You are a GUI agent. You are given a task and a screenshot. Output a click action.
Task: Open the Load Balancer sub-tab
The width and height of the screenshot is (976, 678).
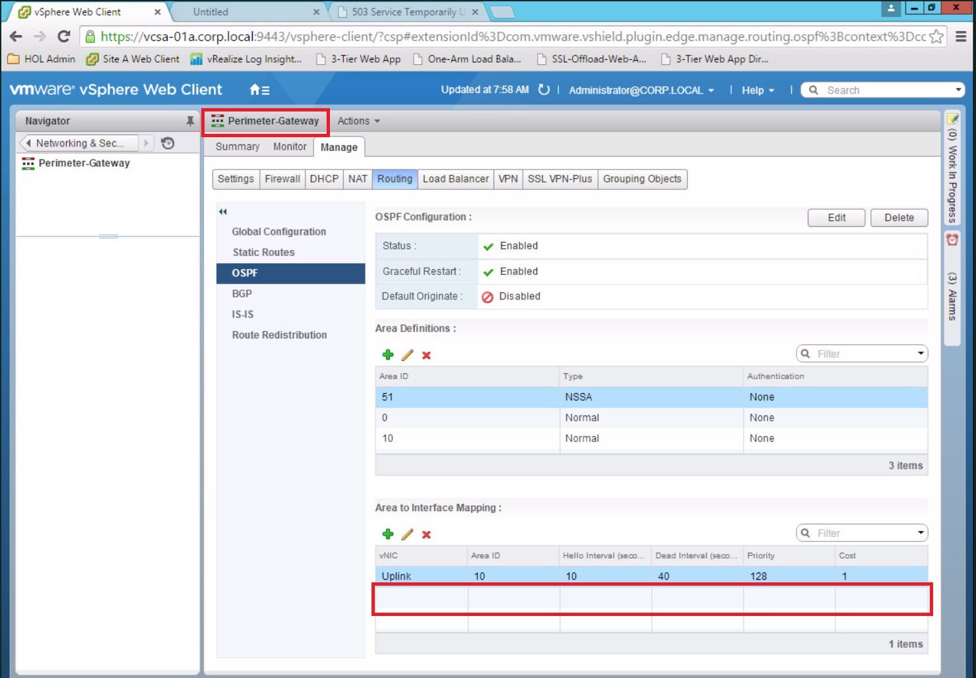click(455, 179)
